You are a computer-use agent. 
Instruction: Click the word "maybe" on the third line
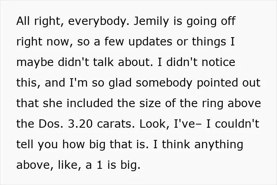[35, 63]
